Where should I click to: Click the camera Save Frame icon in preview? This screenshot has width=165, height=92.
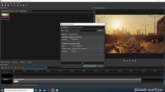pyautogui.click(x=162, y=61)
